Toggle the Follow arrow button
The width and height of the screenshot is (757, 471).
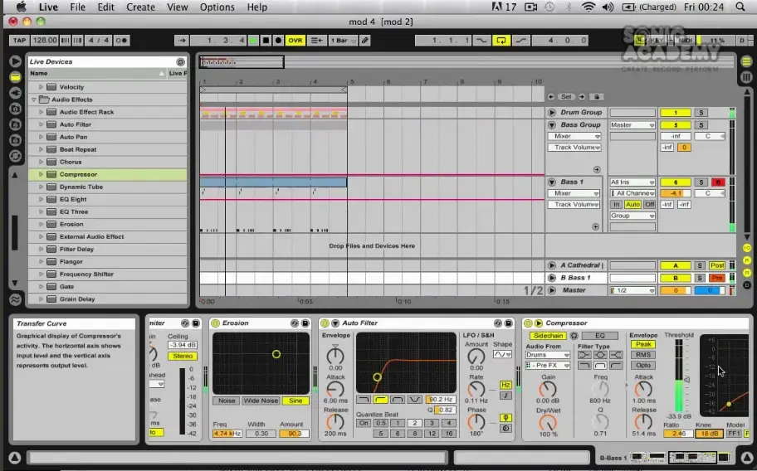(182, 41)
